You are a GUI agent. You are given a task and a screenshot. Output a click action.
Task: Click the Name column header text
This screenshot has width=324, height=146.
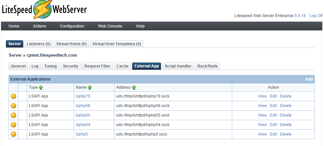click(81, 87)
